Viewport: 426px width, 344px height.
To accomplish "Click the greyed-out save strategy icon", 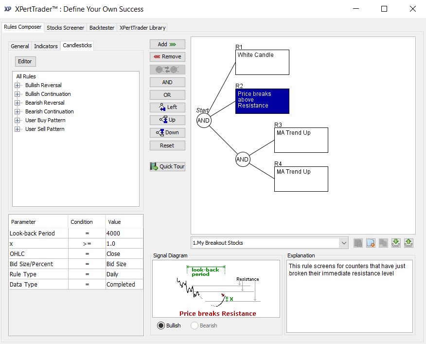I will tap(358, 243).
